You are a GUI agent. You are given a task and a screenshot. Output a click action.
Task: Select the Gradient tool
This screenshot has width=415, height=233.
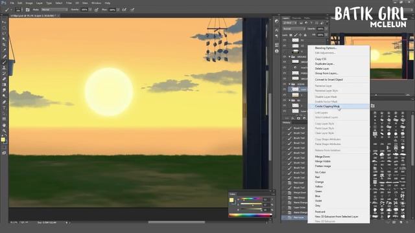click(4, 85)
